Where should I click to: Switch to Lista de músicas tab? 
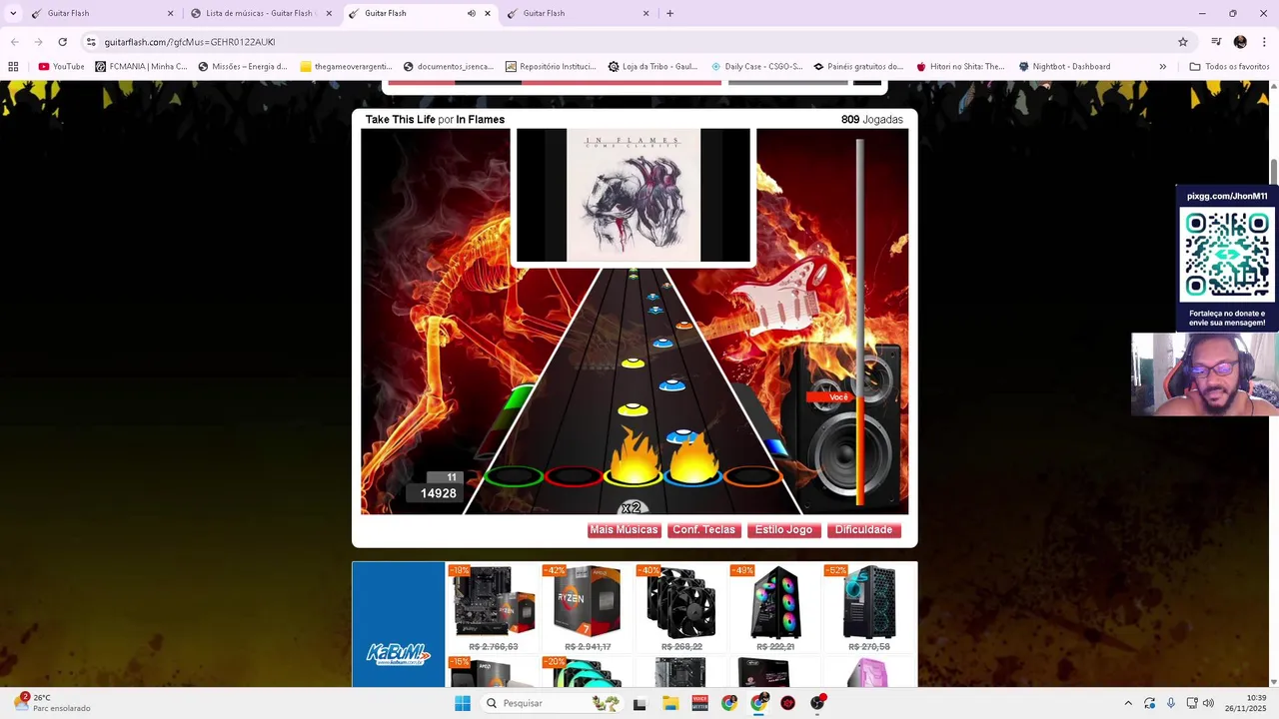coord(259,13)
